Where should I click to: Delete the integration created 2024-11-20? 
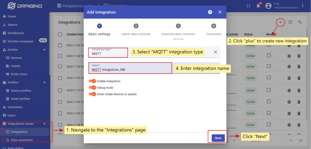coord(299,78)
